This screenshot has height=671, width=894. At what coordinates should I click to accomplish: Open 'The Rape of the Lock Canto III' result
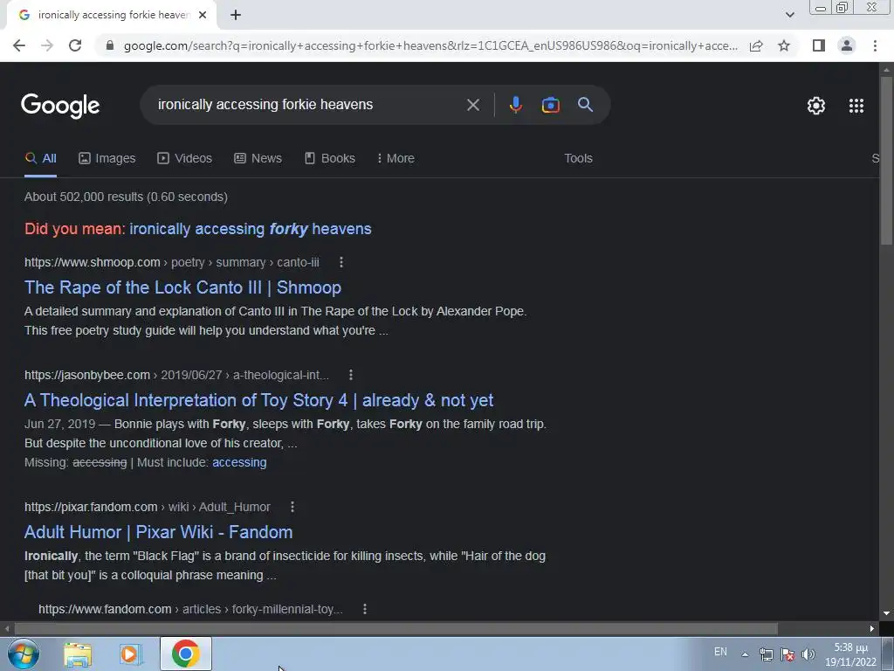(182, 287)
